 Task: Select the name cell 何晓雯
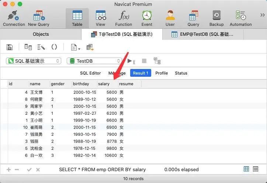click(x=36, y=99)
